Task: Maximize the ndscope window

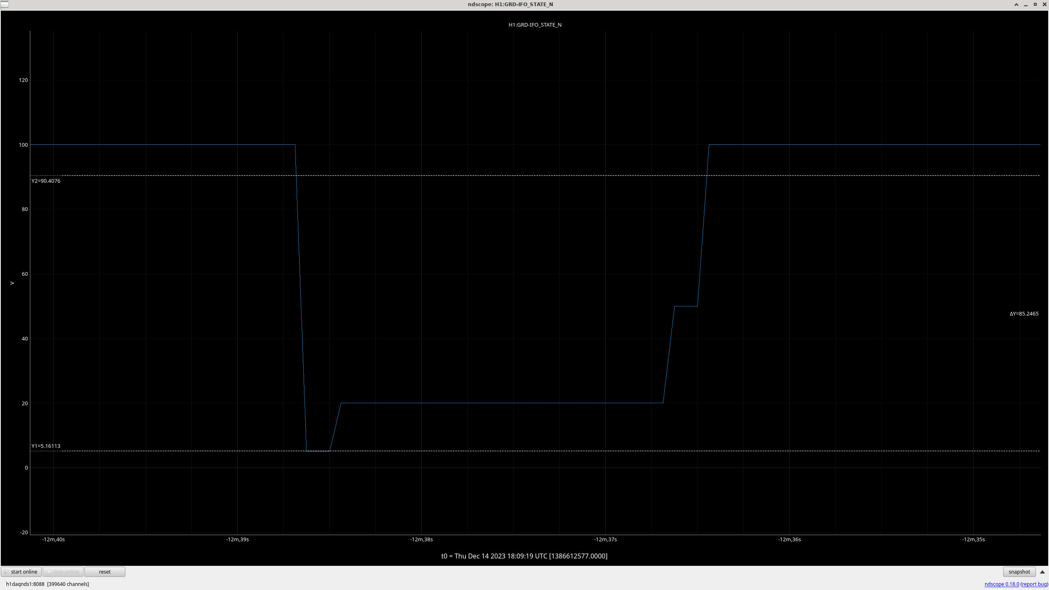Action: click(x=1035, y=5)
